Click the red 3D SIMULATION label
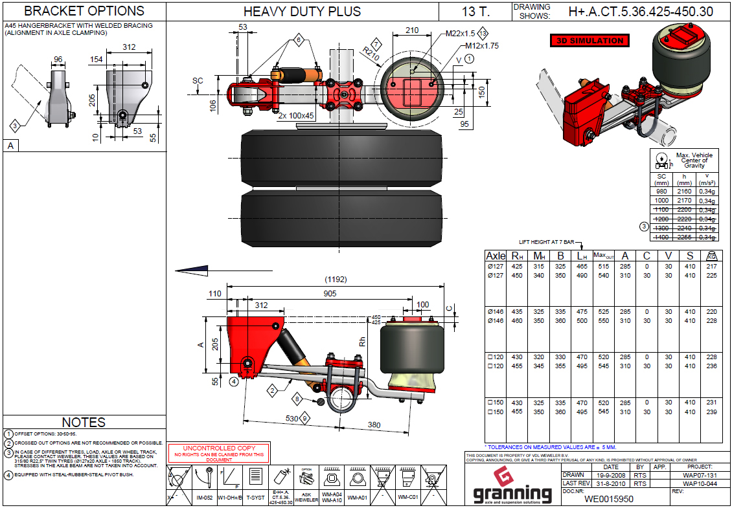The image size is (732, 508). 590,41
